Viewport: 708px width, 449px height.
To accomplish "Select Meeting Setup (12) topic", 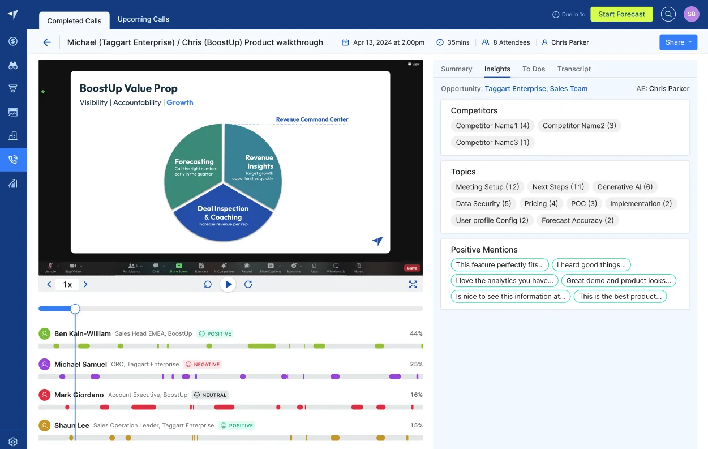I will coord(487,187).
